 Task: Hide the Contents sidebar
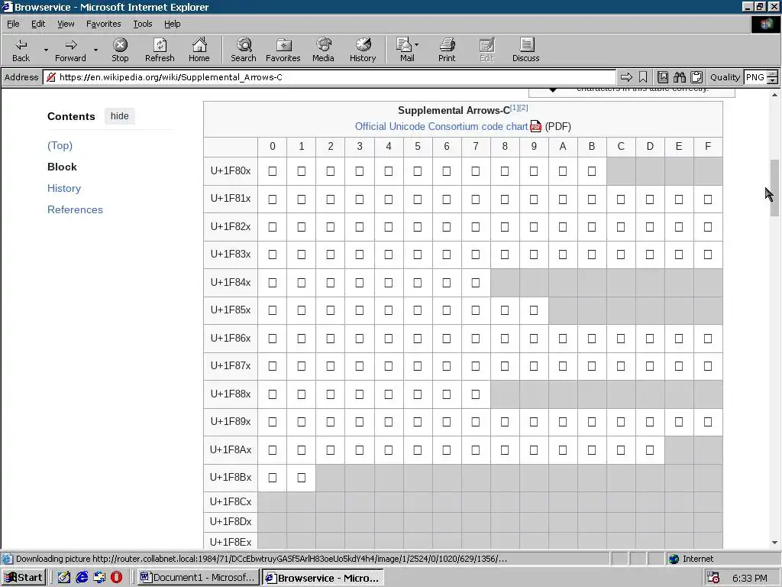click(x=120, y=116)
